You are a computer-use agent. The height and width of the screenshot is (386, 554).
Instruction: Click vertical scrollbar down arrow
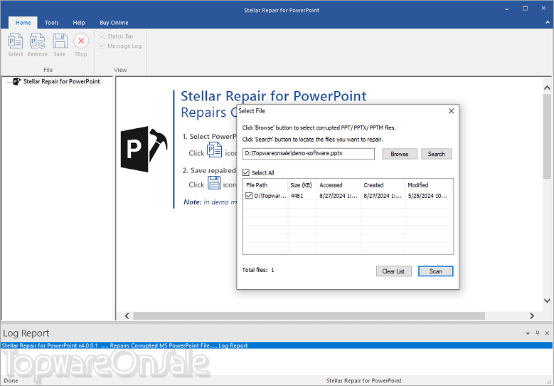tap(547, 301)
